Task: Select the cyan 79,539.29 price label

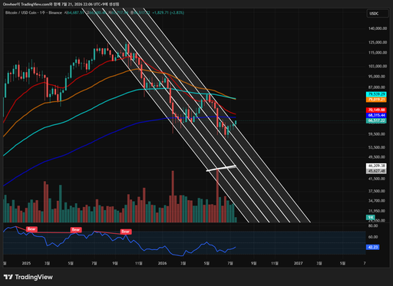Action: coord(376,94)
